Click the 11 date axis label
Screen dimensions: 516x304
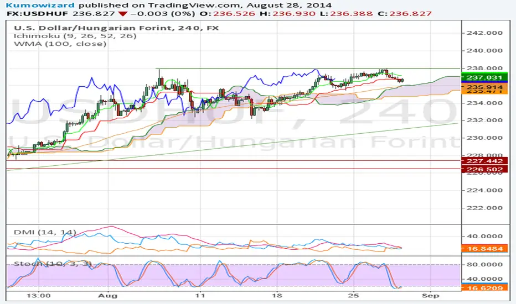pos(200,296)
